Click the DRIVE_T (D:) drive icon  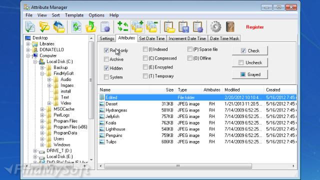click(x=42, y=151)
